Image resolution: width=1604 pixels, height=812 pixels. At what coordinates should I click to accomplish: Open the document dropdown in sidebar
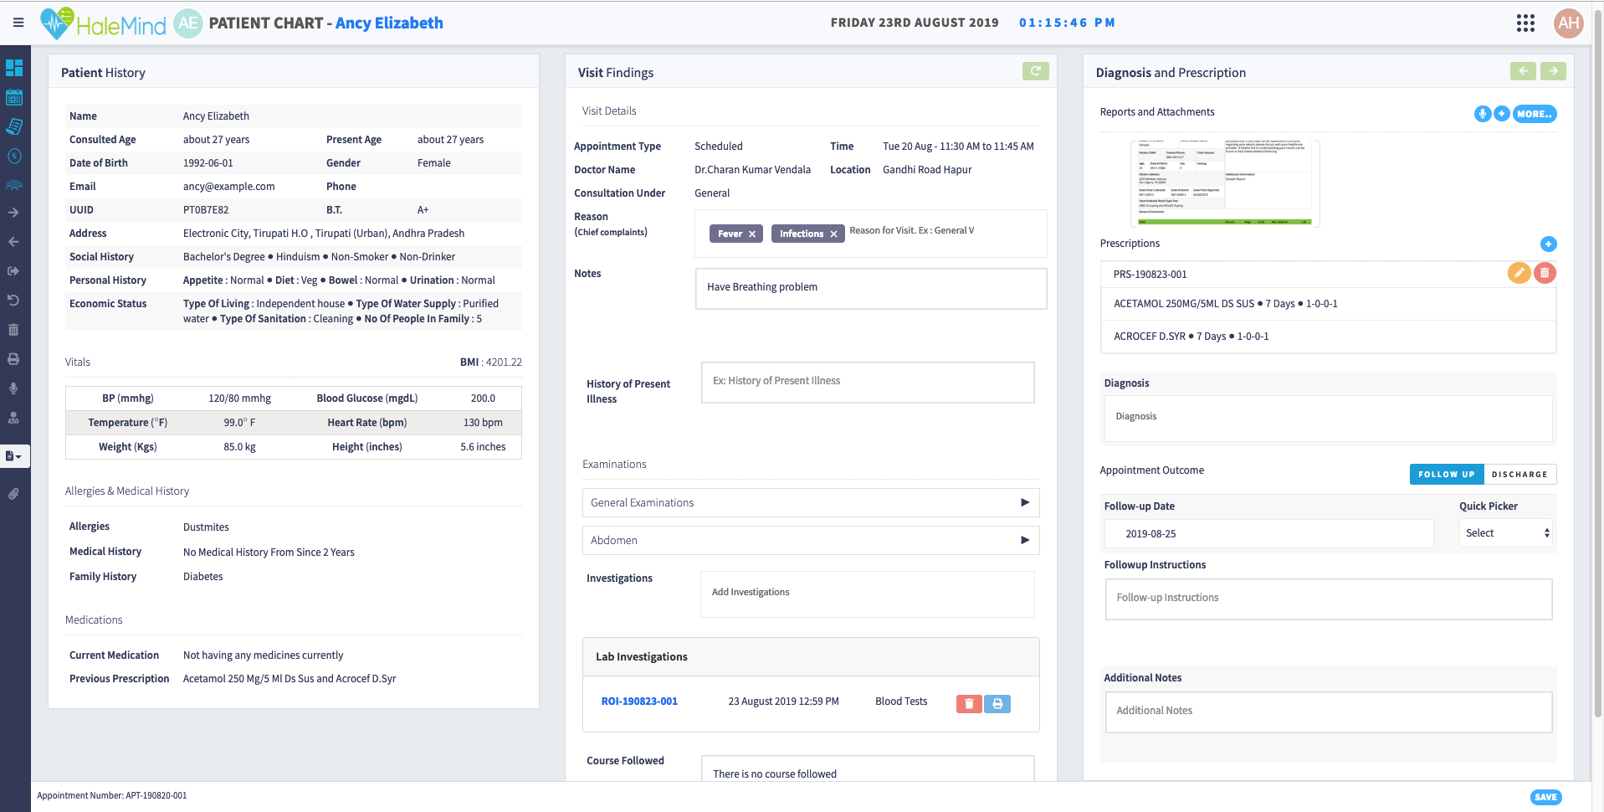point(14,456)
